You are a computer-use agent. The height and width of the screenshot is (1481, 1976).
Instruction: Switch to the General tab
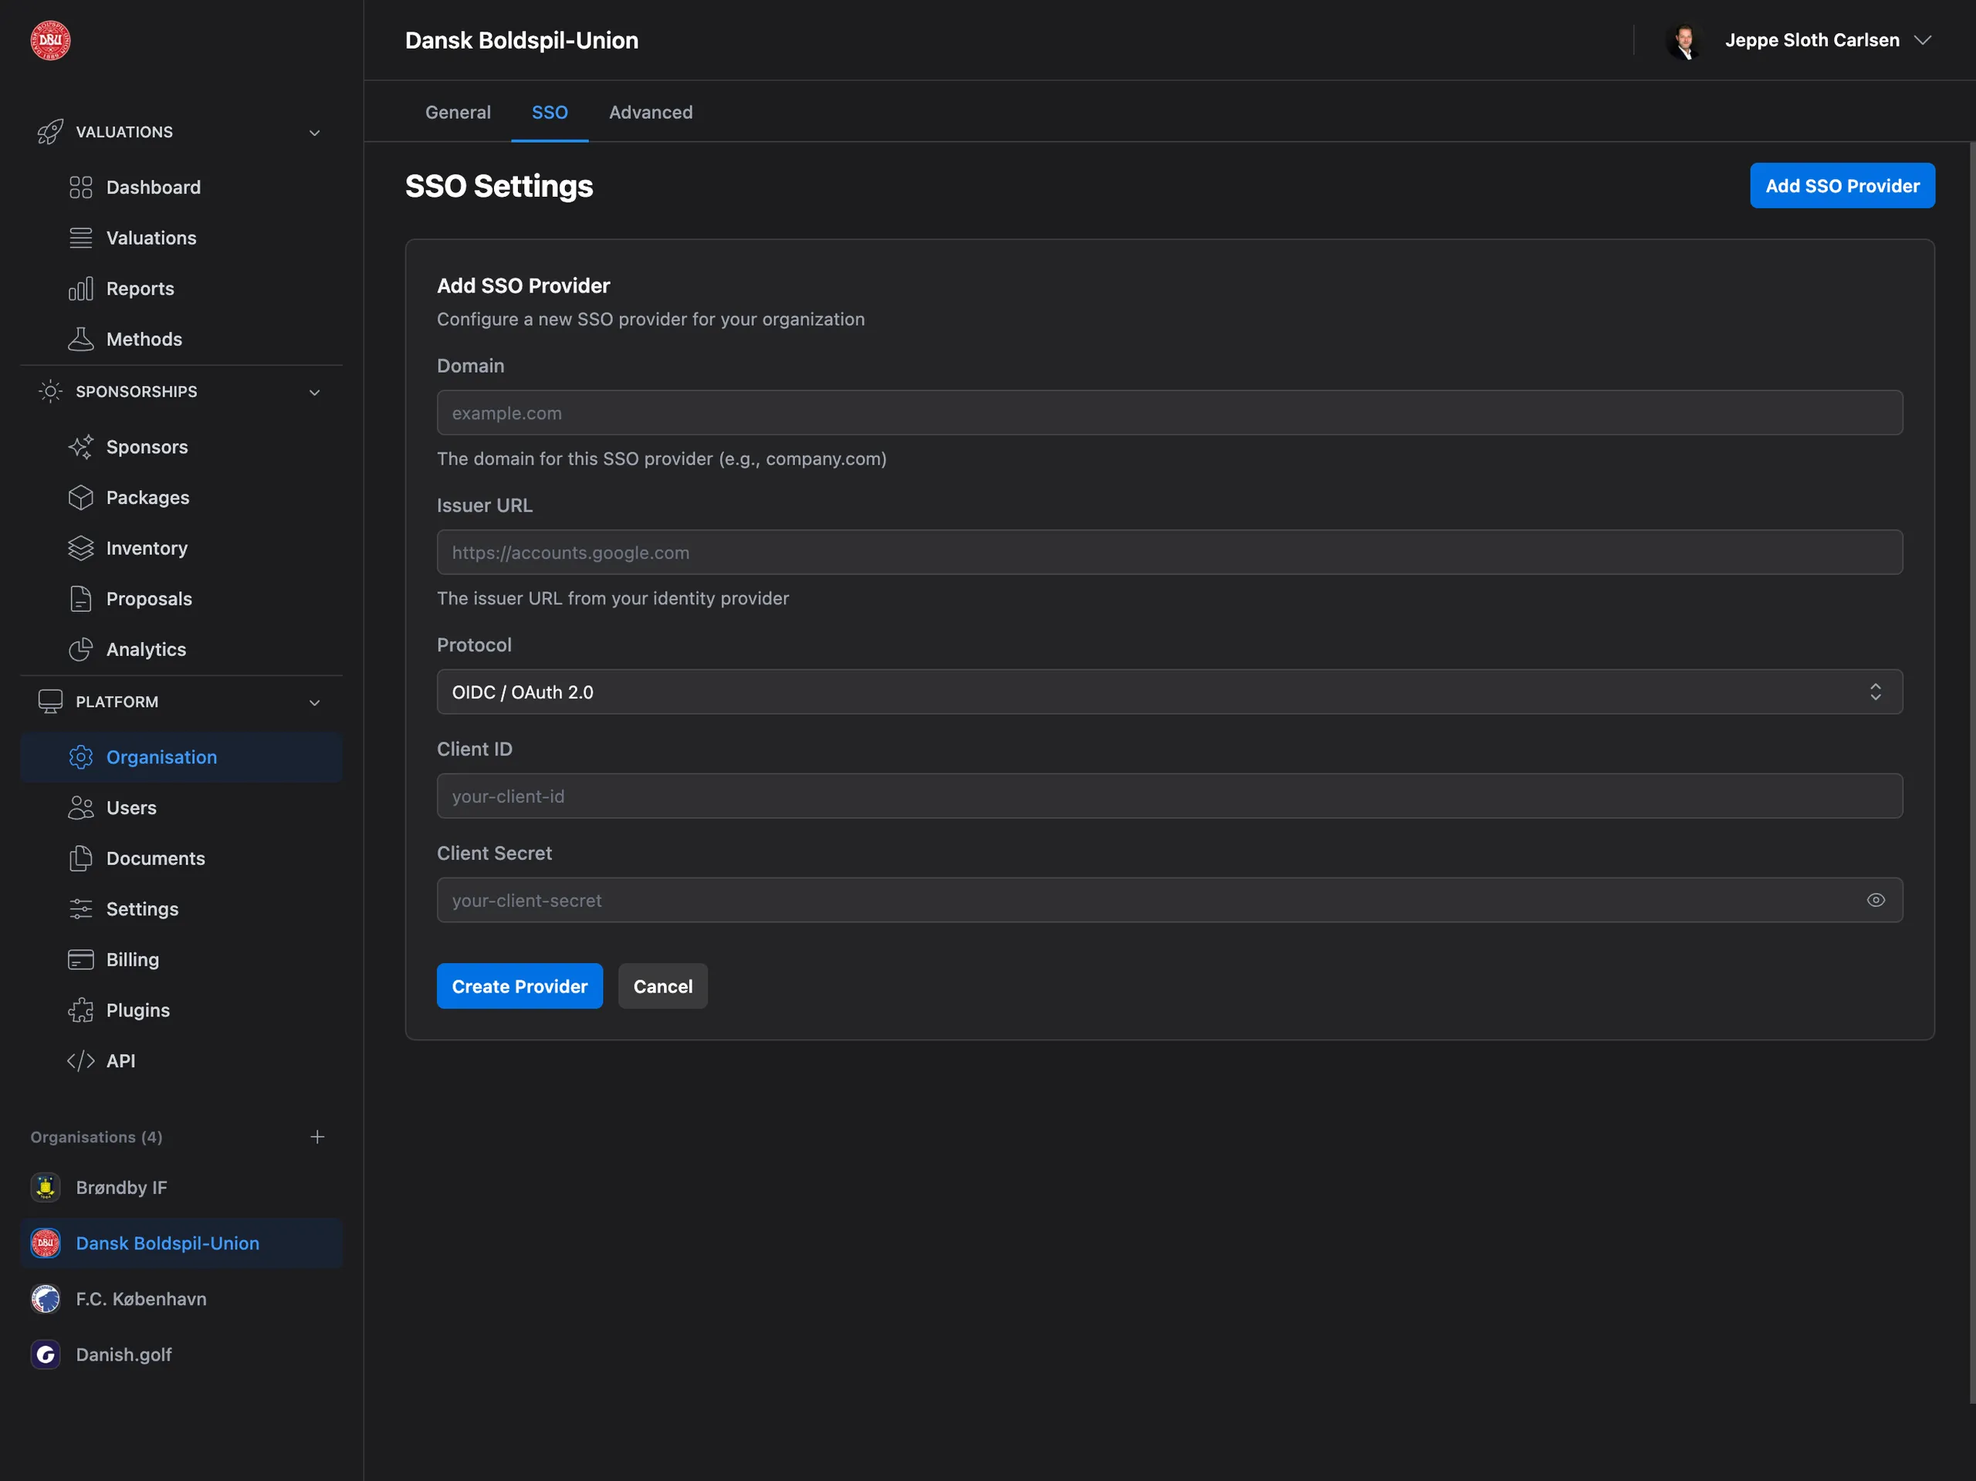pyautogui.click(x=458, y=113)
